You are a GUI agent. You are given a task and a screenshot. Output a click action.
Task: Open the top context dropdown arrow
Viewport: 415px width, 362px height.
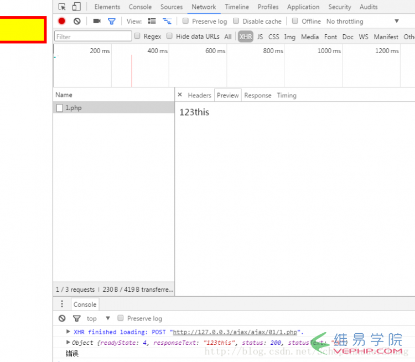click(108, 318)
